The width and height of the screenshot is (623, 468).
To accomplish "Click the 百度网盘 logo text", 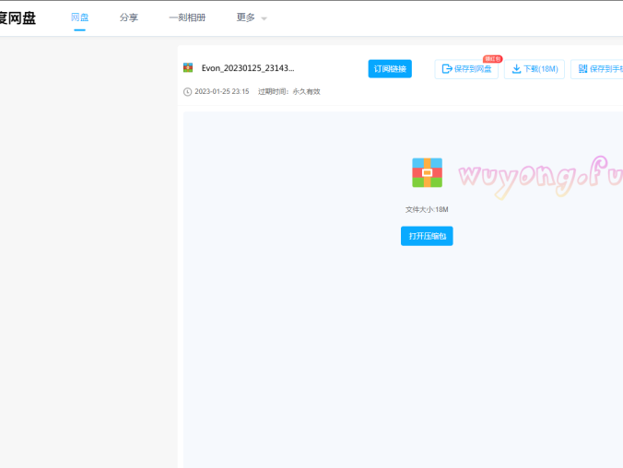I will (18, 18).
